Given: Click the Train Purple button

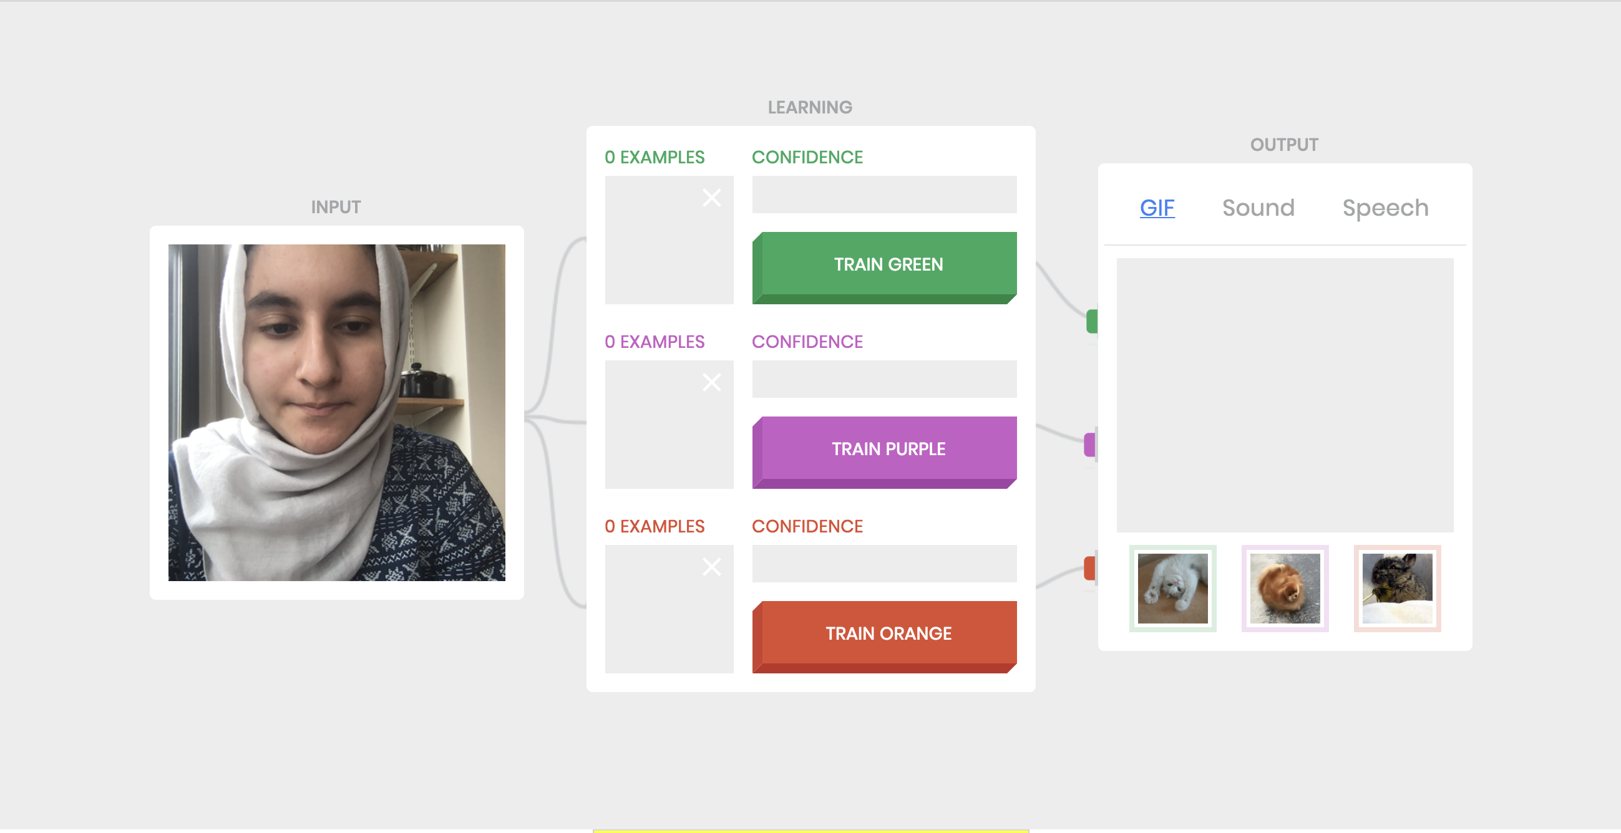Looking at the screenshot, I should point(887,448).
